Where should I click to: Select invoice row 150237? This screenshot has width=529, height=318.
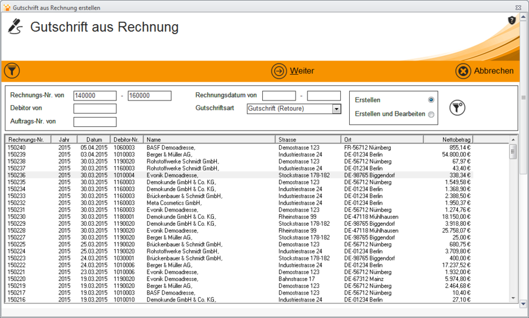coord(239,168)
